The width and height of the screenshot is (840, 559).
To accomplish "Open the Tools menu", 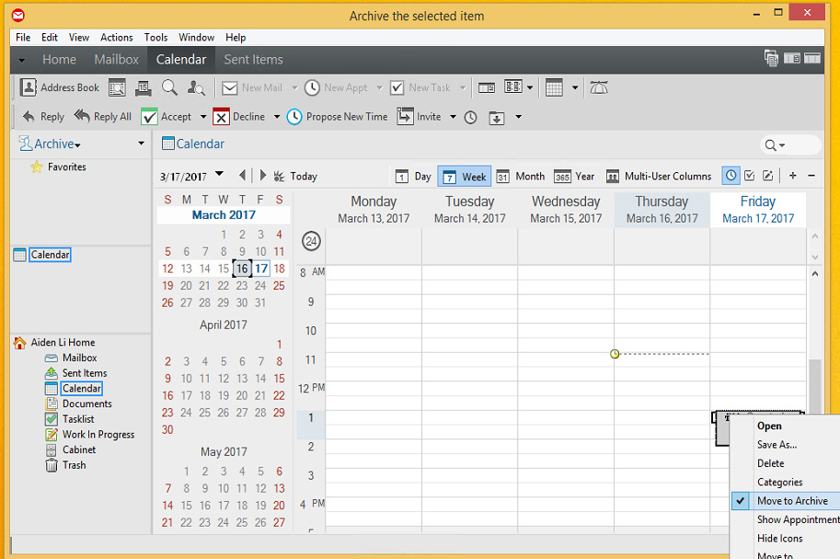I will (x=155, y=38).
